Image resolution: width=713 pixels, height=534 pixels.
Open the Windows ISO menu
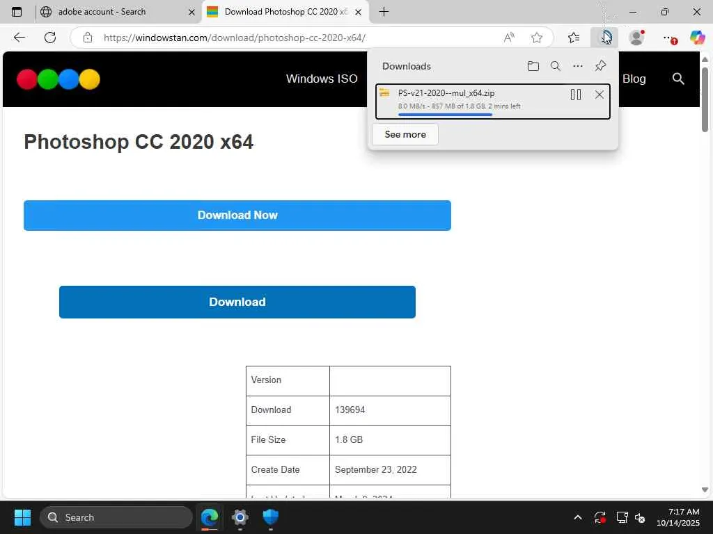pos(322,79)
